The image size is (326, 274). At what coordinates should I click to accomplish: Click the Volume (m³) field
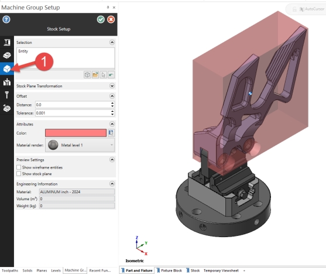pyautogui.click(x=77, y=199)
